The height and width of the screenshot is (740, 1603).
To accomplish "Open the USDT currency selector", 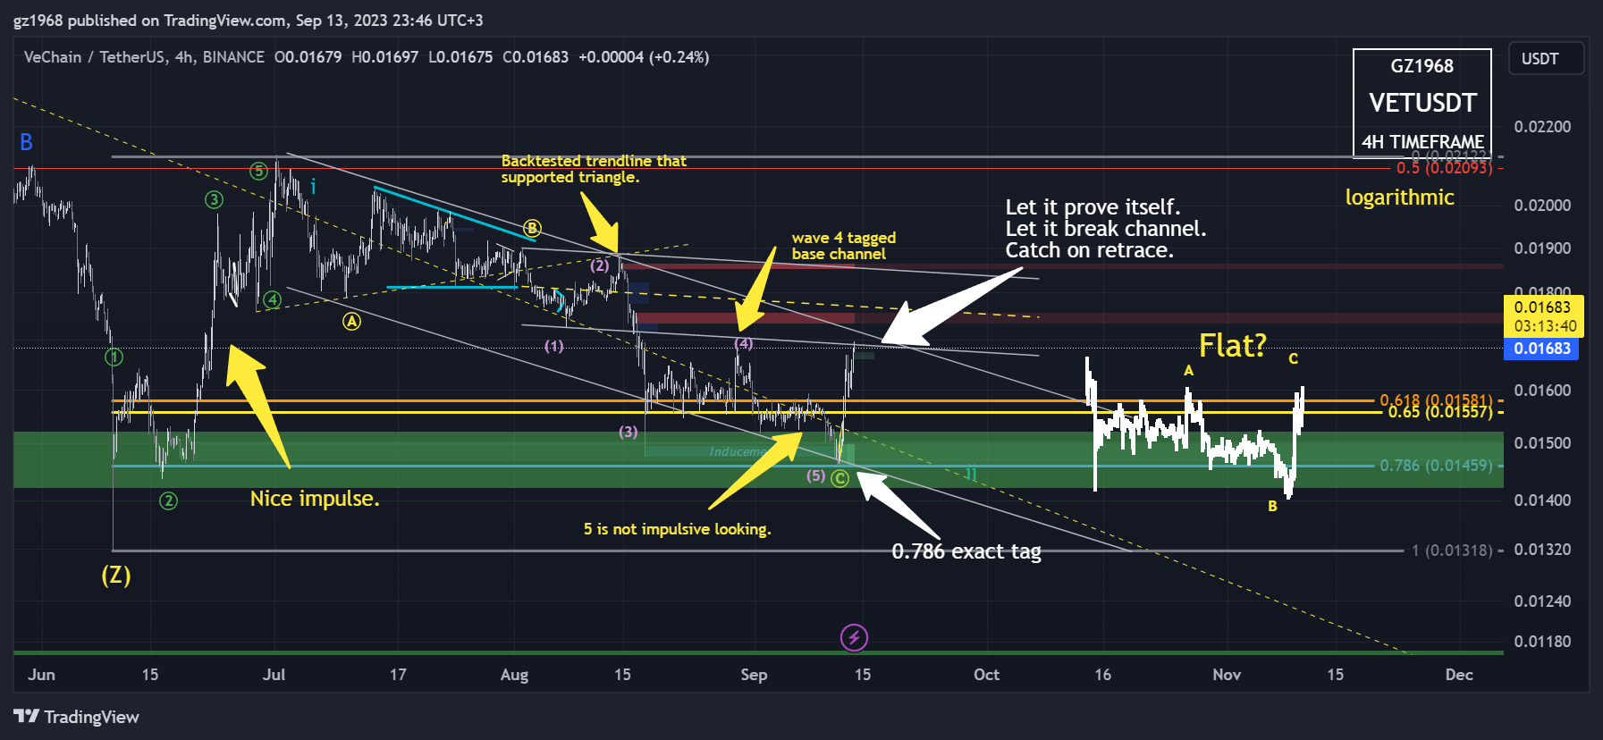I will coord(1547,59).
